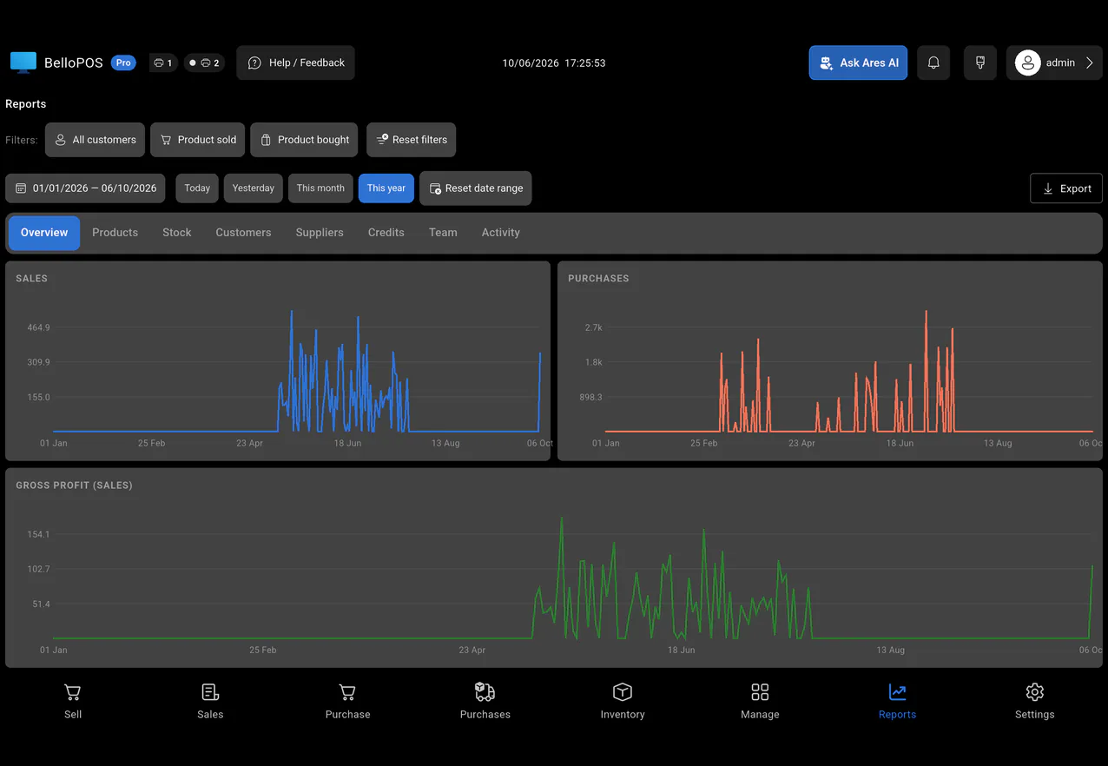
Task: Filter by Today
Action: [197, 188]
